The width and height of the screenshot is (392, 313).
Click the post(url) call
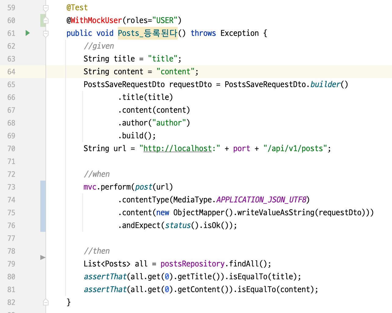tap(154, 187)
